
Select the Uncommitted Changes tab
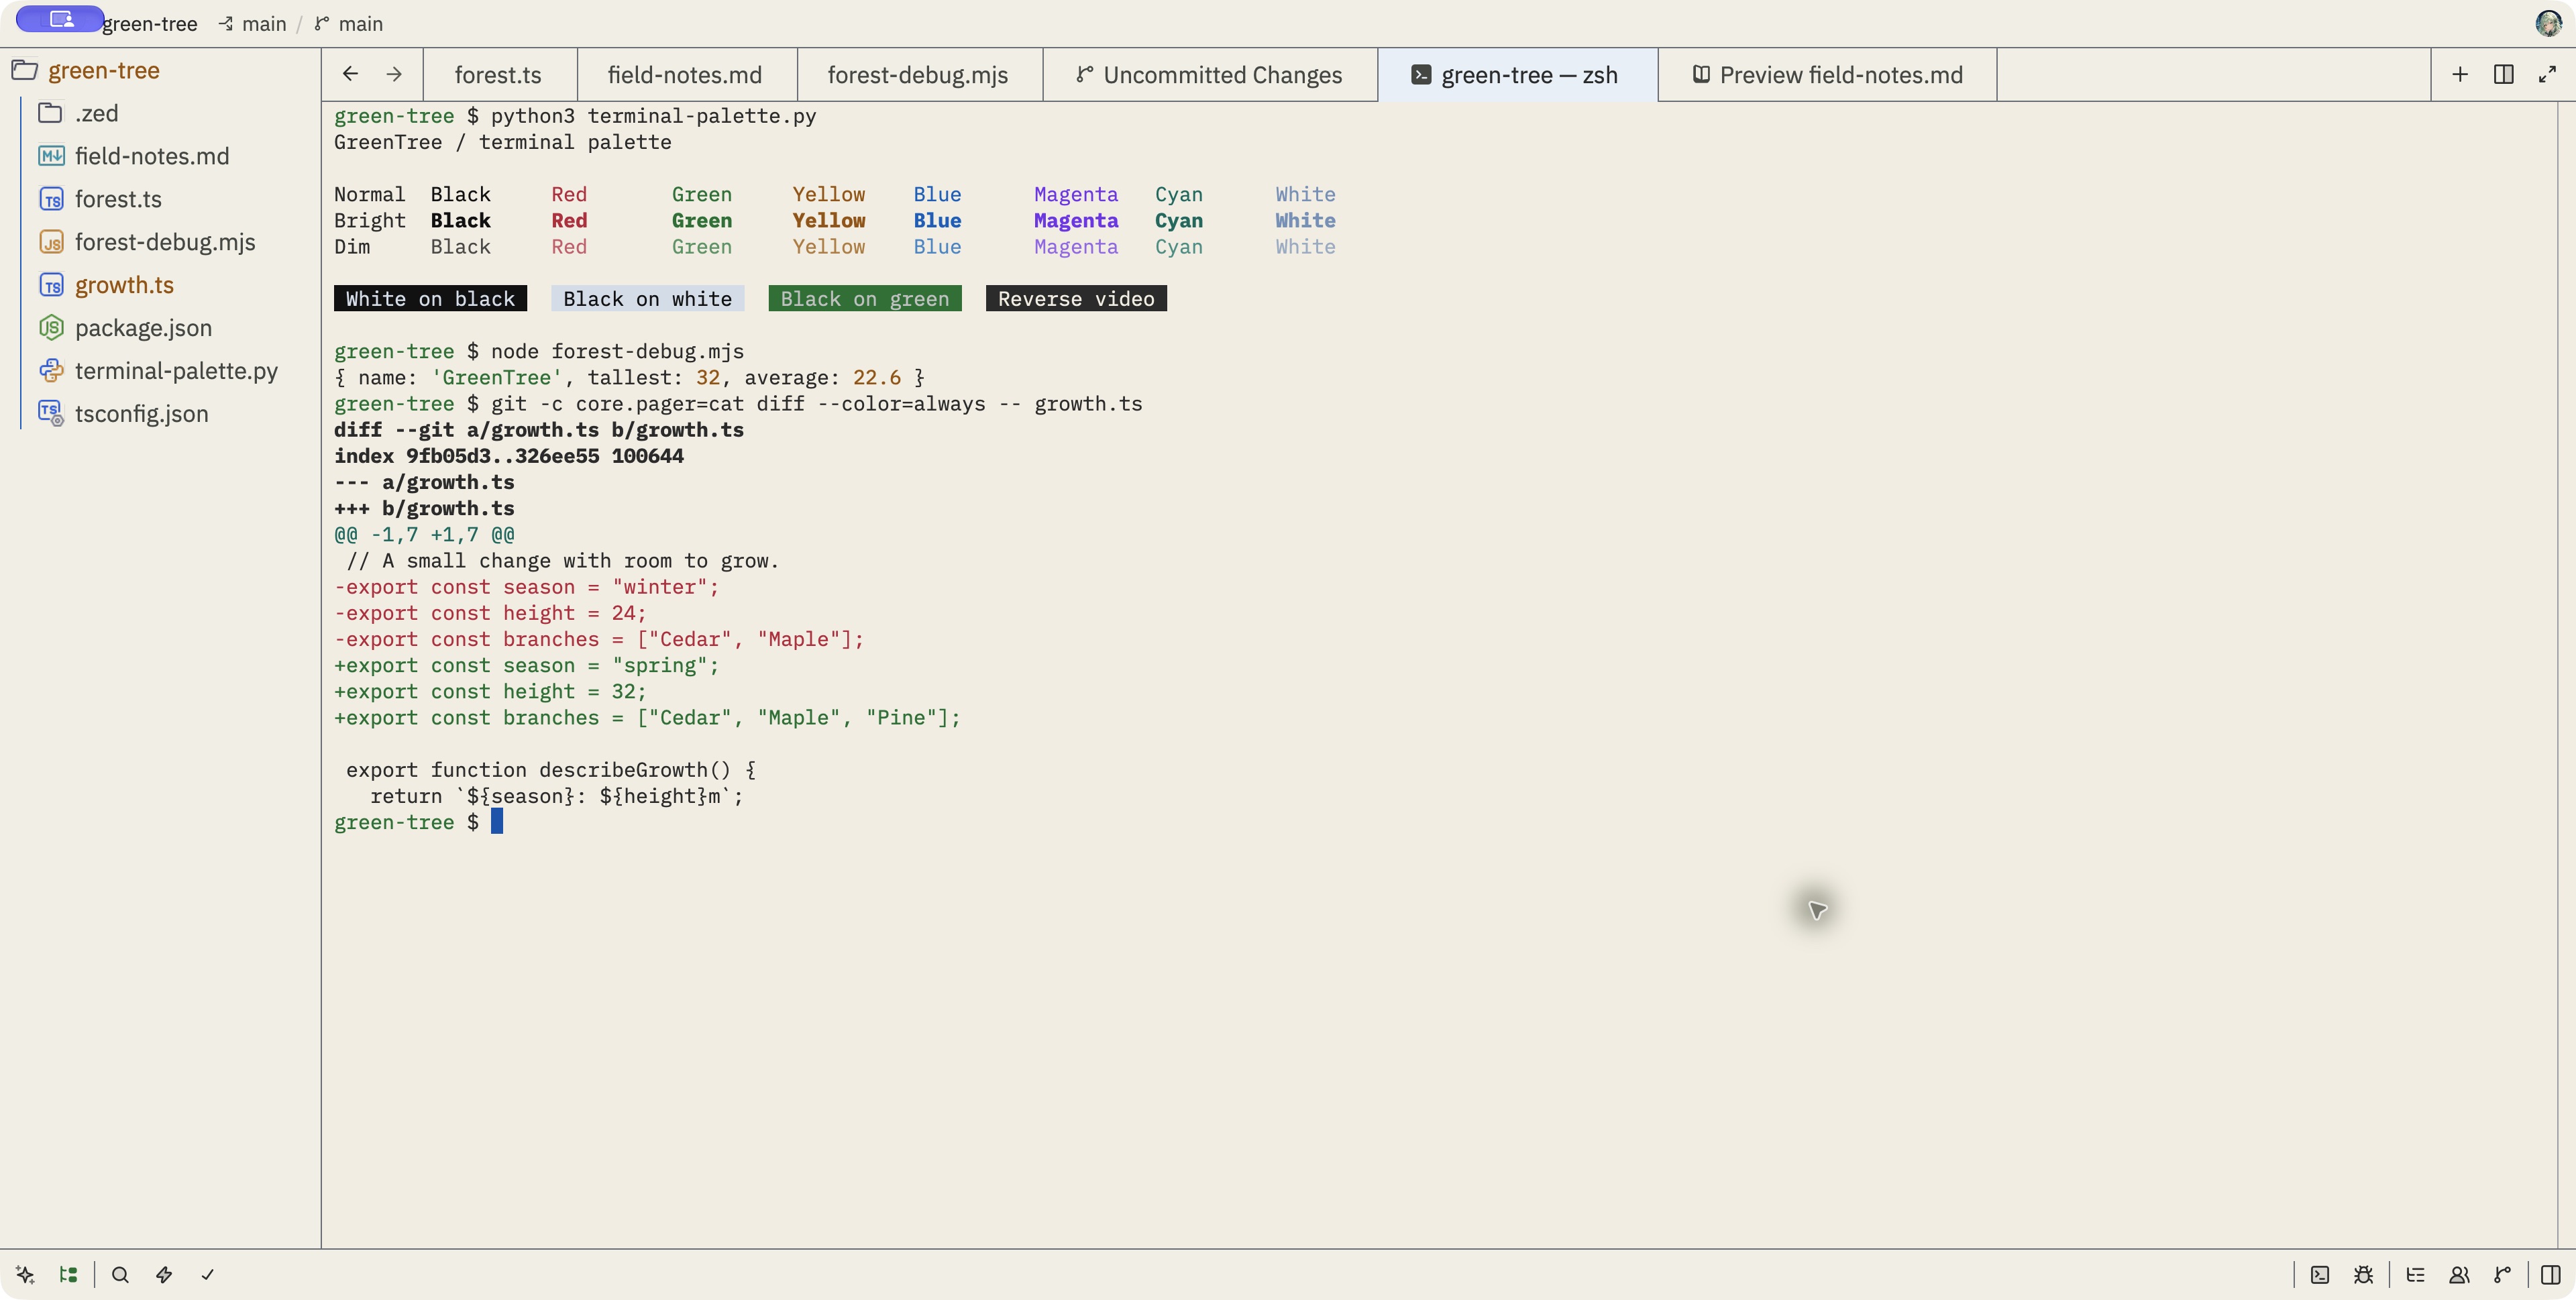tap(1210, 75)
